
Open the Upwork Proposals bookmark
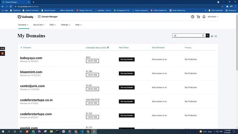point(48,10)
